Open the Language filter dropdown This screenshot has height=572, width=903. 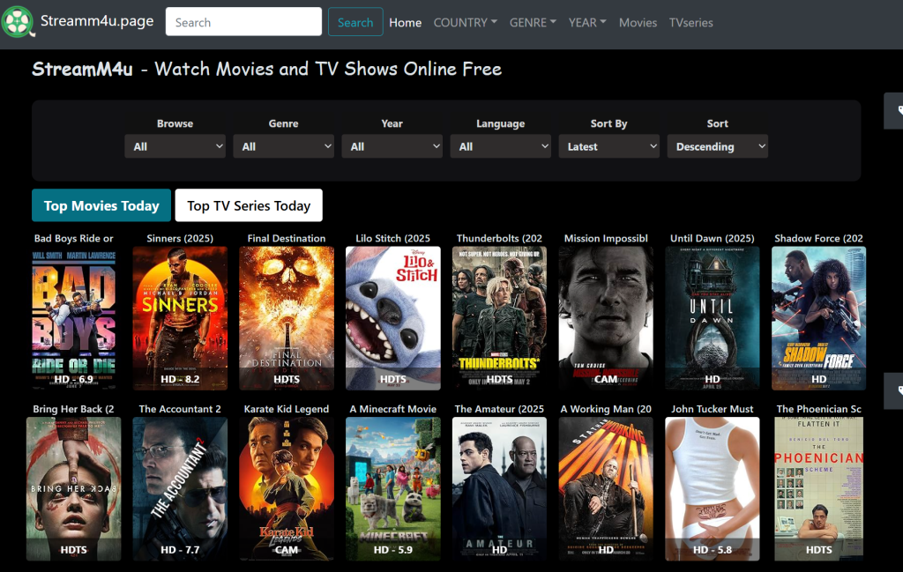tap(501, 146)
